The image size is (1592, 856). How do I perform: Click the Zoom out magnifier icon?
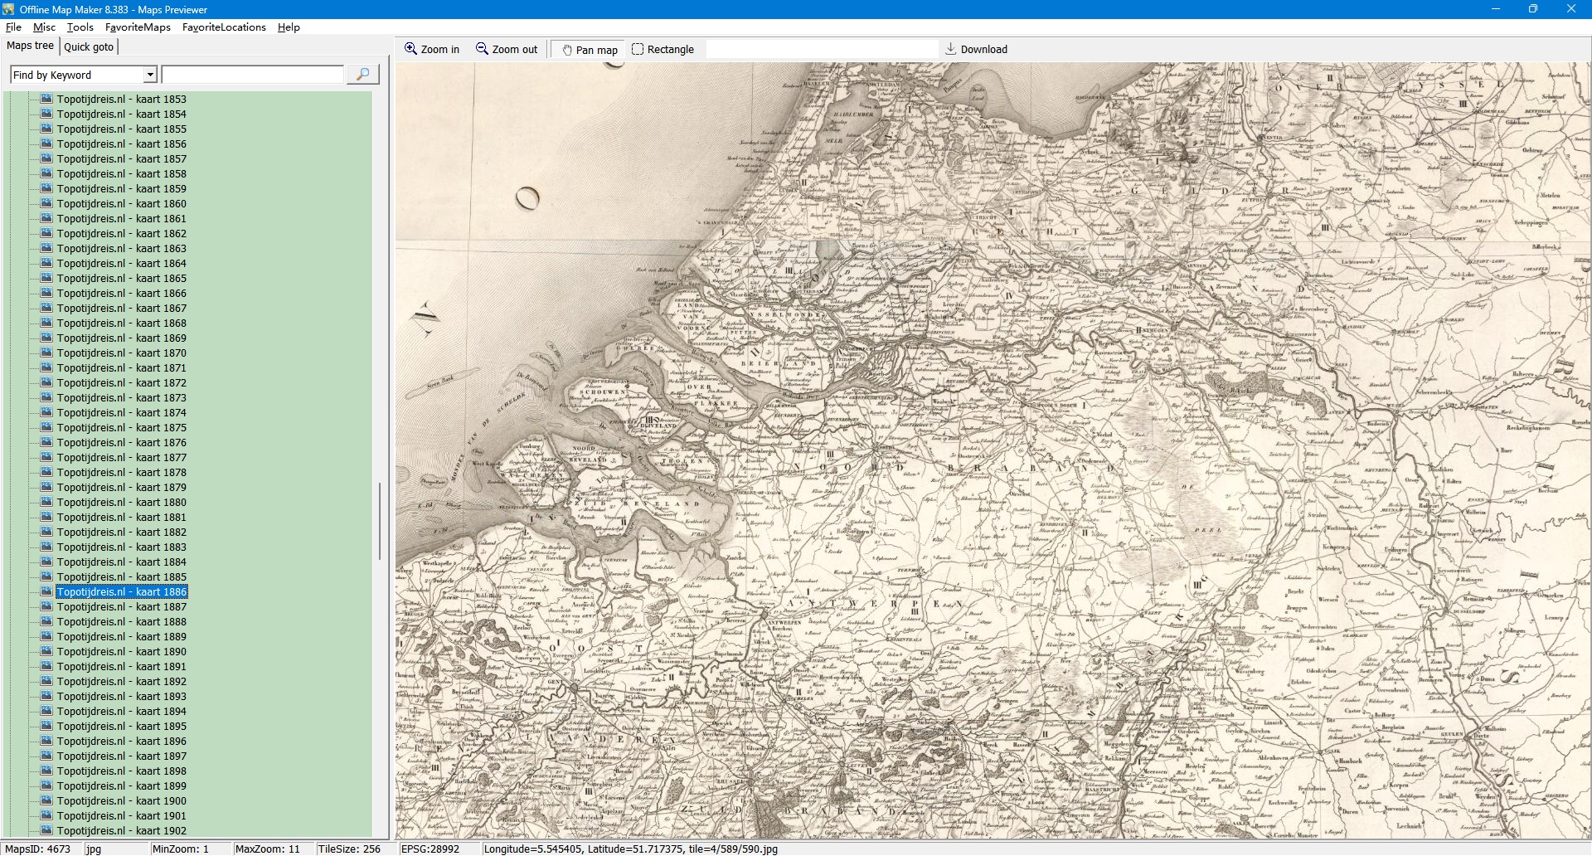click(x=482, y=49)
